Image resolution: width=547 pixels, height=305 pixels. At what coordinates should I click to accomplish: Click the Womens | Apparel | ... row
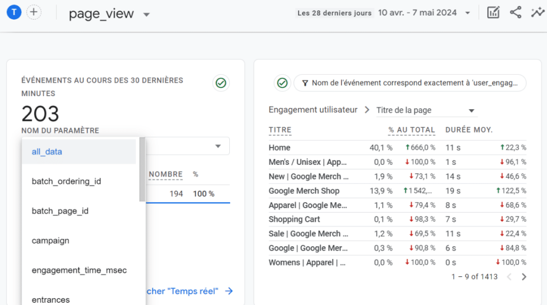pyautogui.click(x=307, y=262)
